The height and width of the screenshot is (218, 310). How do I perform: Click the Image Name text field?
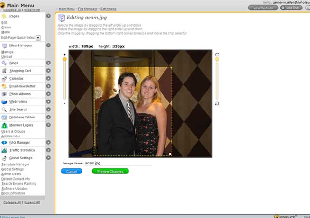click(x=118, y=163)
